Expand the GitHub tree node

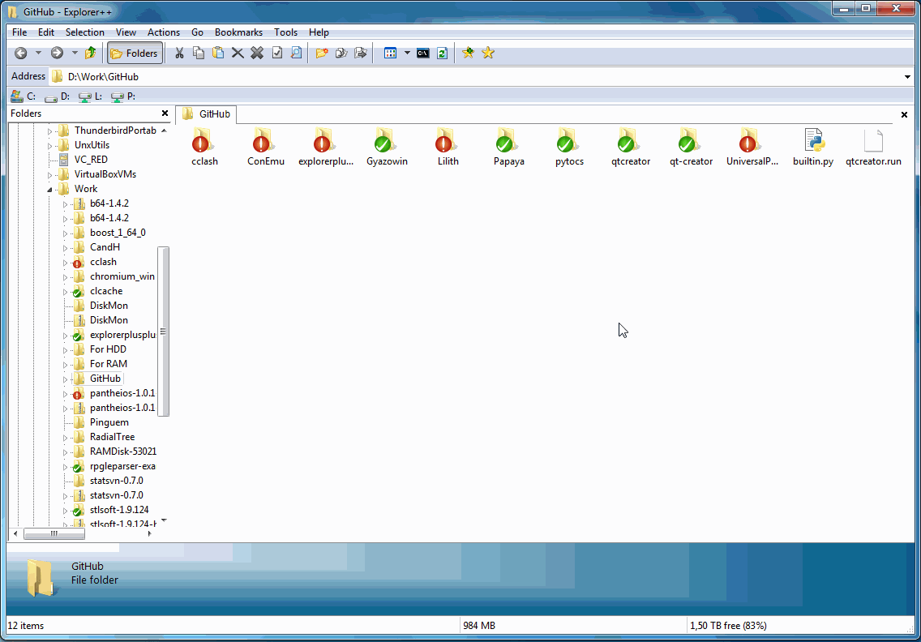click(65, 379)
